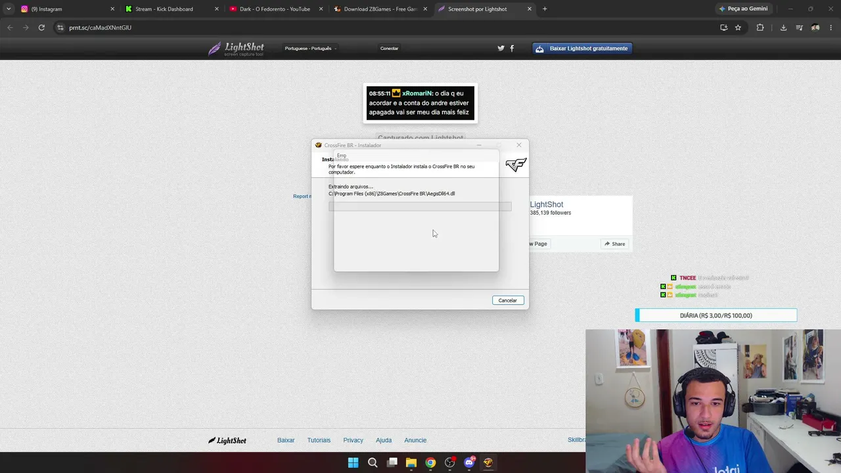Open Task View on the taskbar
Screen dimensions: 841x473
point(392,462)
